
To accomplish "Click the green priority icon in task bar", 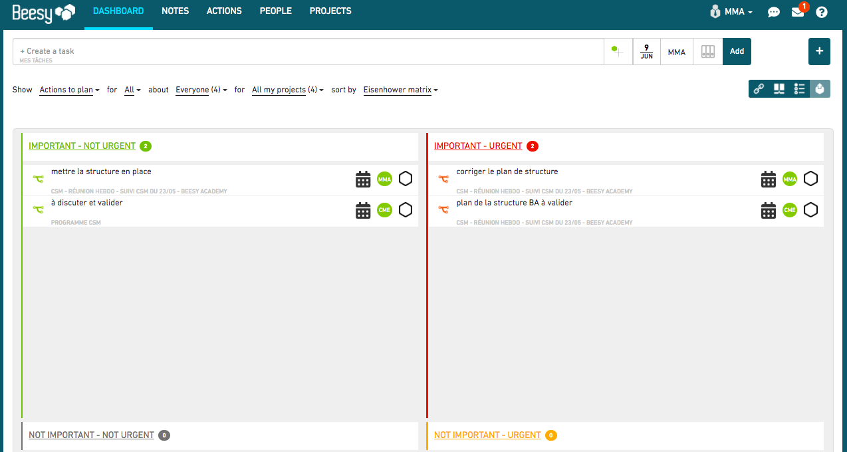I will [618, 51].
